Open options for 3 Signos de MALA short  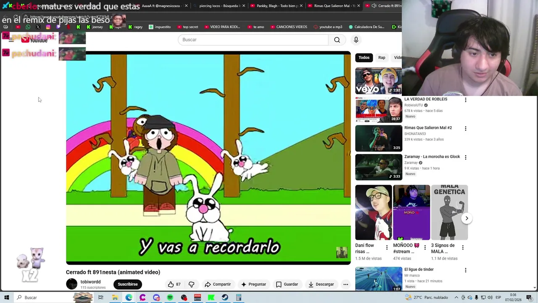[463, 247]
